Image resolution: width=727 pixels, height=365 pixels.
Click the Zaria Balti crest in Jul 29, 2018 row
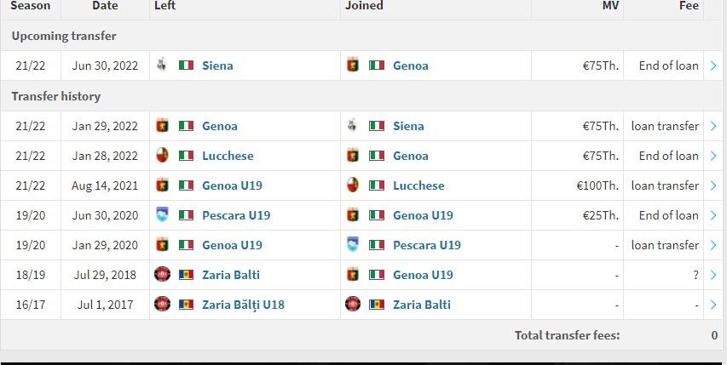click(x=162, y=274)
